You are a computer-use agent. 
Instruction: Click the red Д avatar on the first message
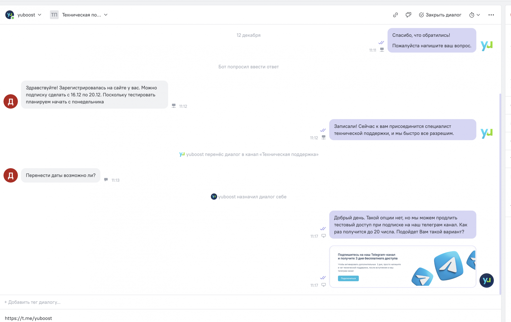[x=11, y=101]
